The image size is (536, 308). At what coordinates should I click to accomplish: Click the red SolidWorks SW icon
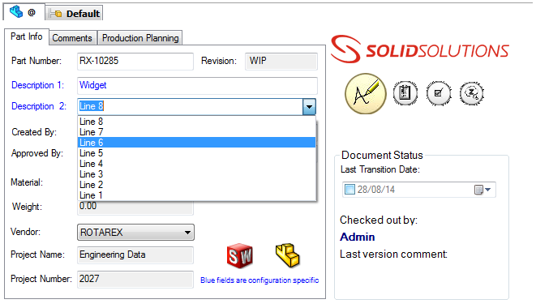240,255
